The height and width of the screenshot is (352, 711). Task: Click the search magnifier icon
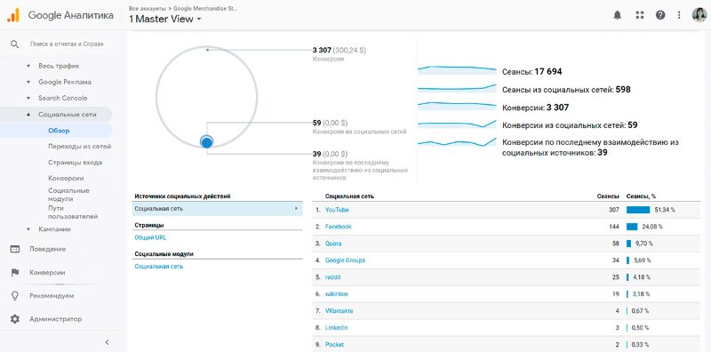14,44
